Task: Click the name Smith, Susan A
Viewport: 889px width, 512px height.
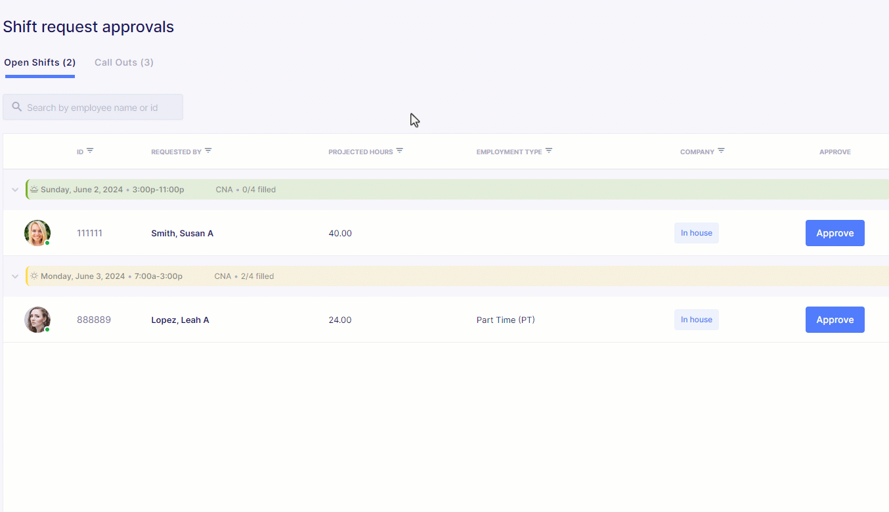Action: coord(182,234)
